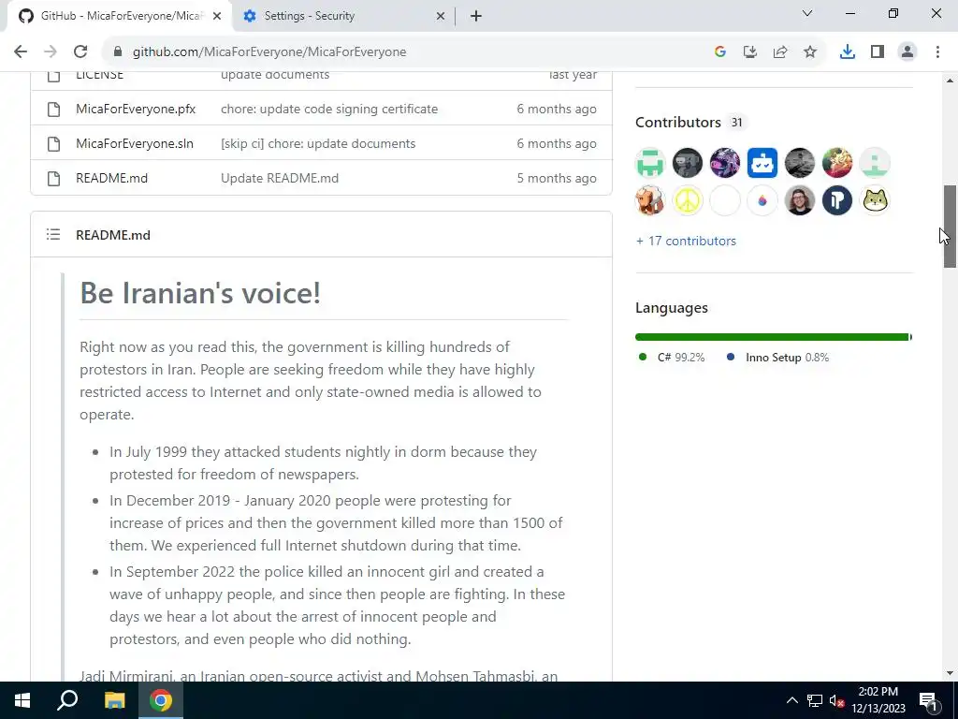The height and width of the screenshot is (719, 958).
Task: Open File Explorer from taskbar
Action: tap(114, 700)
